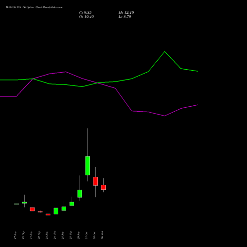Screen dimensions: 247x247
Task: Select the low value L: 8.70
Action: [x=125, y=17]
